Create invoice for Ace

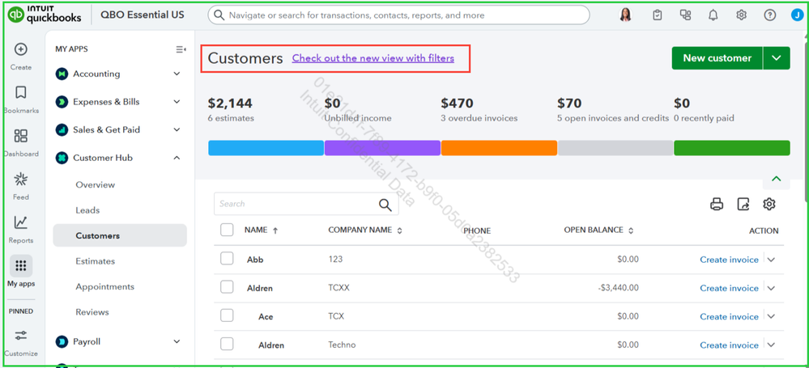(x=729, y=316)
